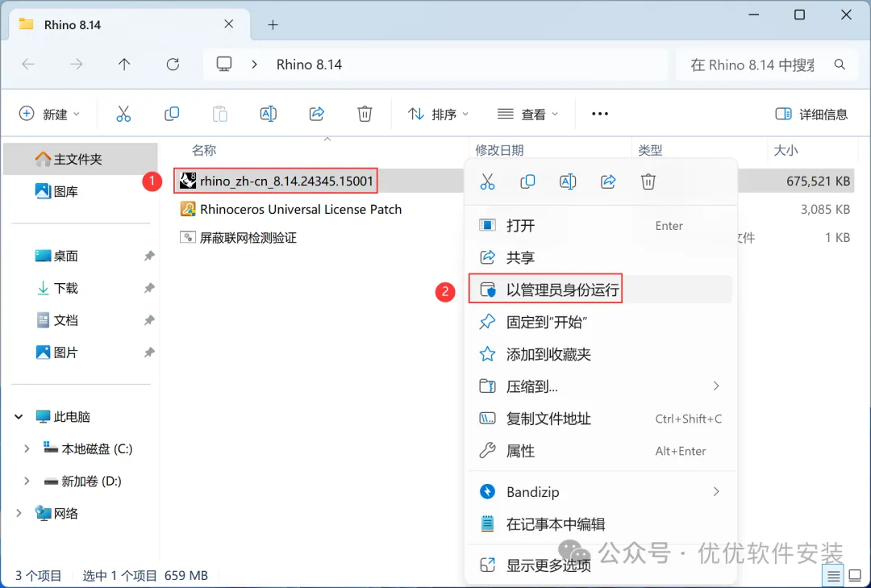Expand the Bandizip submenu
This screenshot has height=588, width=871.
click(716, 491)
